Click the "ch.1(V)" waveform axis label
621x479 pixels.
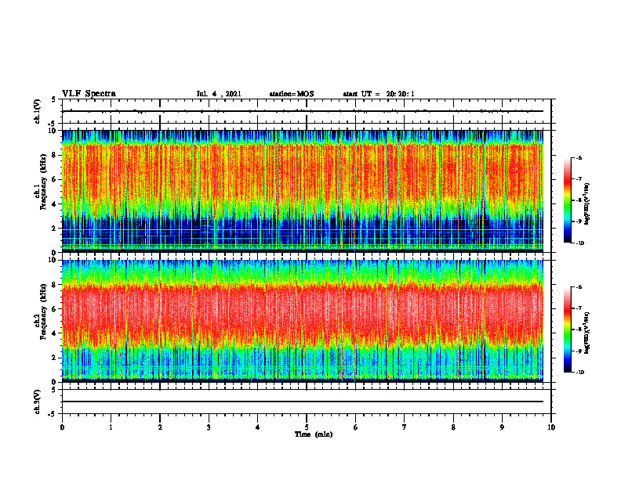point(37,111)
